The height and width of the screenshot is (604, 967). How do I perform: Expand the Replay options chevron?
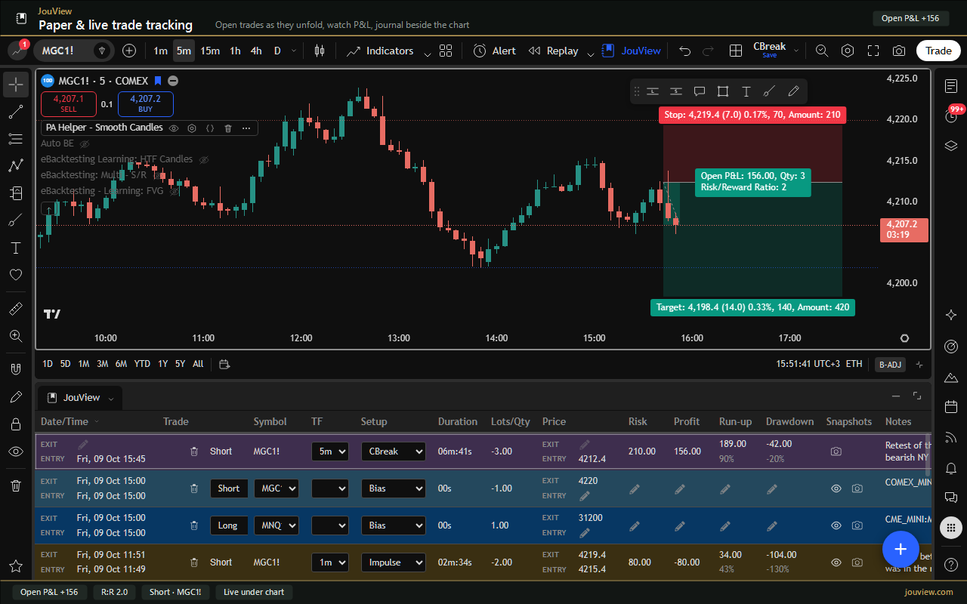tap(589, 53)
